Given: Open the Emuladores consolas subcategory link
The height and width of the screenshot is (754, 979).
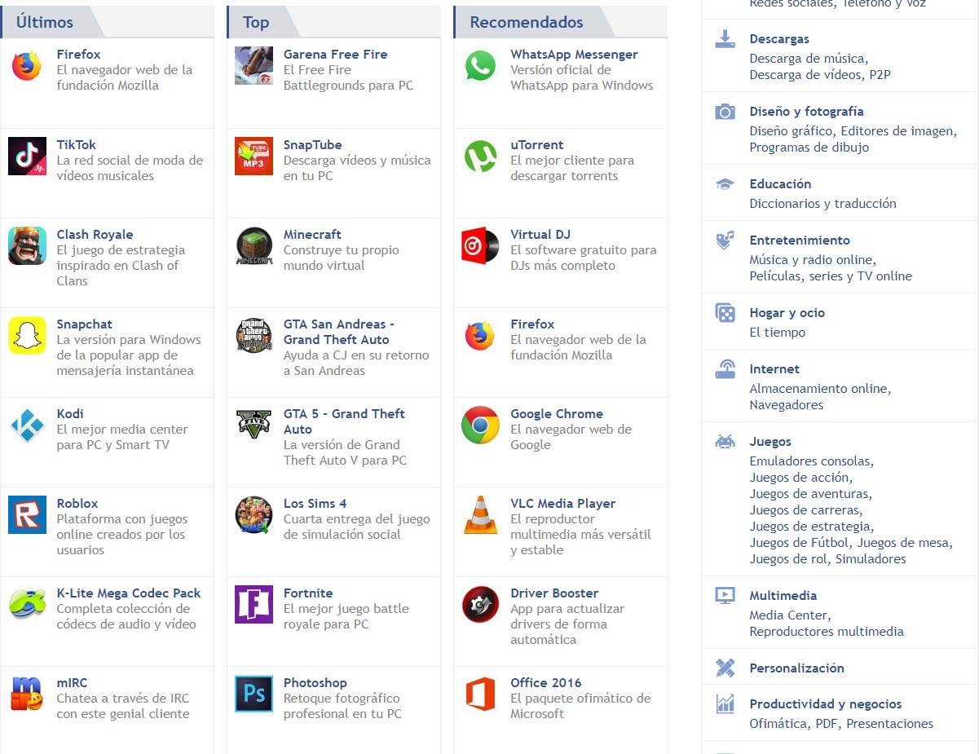Looking at the screenshot, I should tap(810, 461).
